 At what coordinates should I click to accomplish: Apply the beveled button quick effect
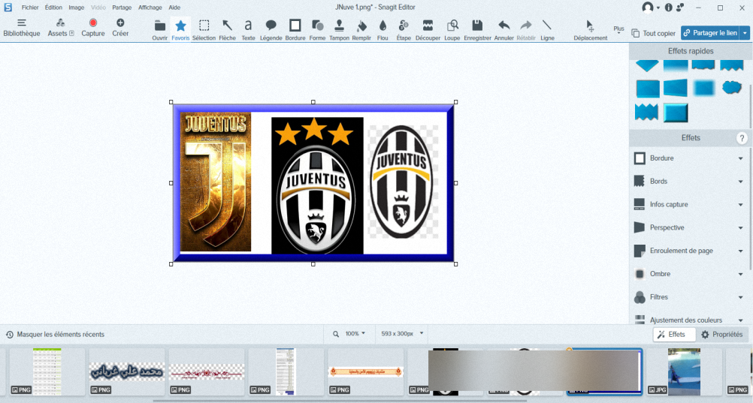point(675,113)
